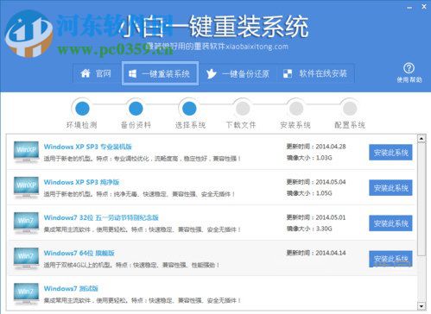
Task: Click description text of Windows7 测试版
Action: [143, 300]
